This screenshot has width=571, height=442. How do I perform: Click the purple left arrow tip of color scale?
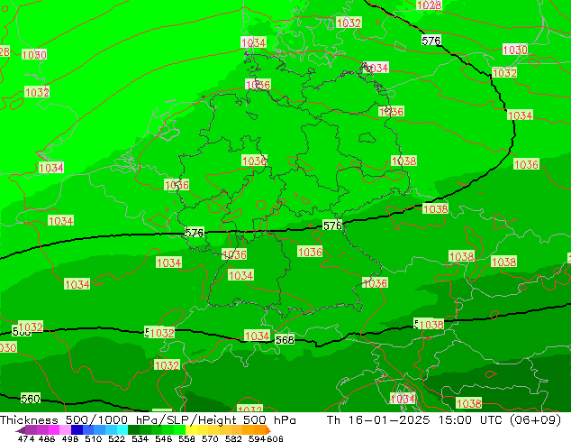20,430
